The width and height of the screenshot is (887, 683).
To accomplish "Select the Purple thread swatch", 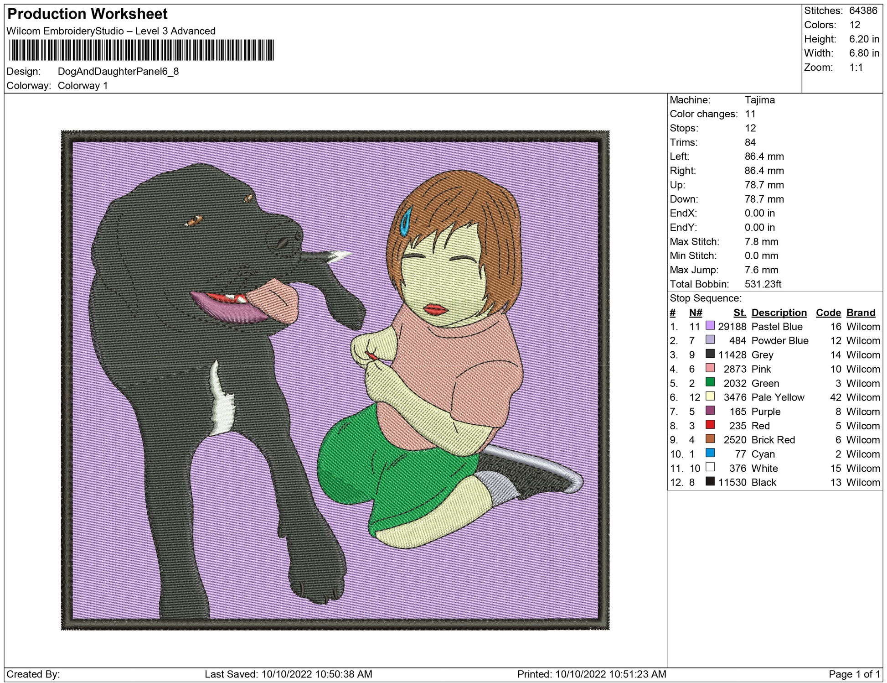I will [x=710, y=410].
